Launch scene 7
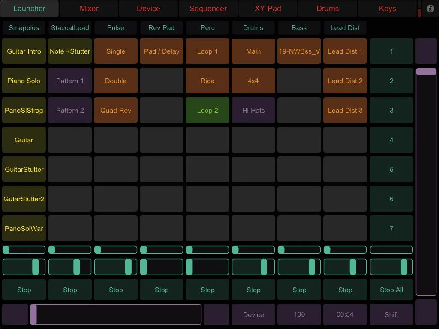Screen dimensions: 439x329 click(x=391, y=228)
